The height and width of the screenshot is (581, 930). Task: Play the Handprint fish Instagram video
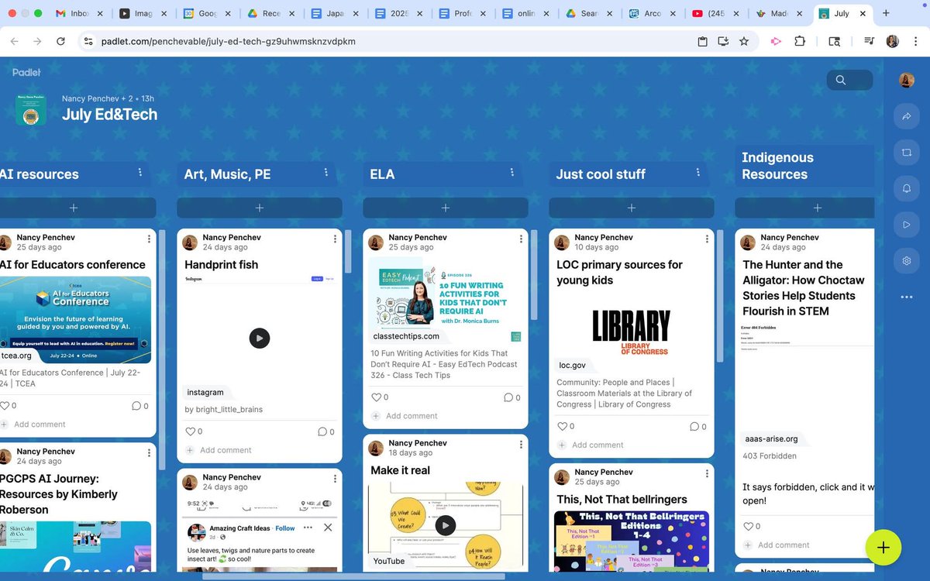click(x=259, y=338)
